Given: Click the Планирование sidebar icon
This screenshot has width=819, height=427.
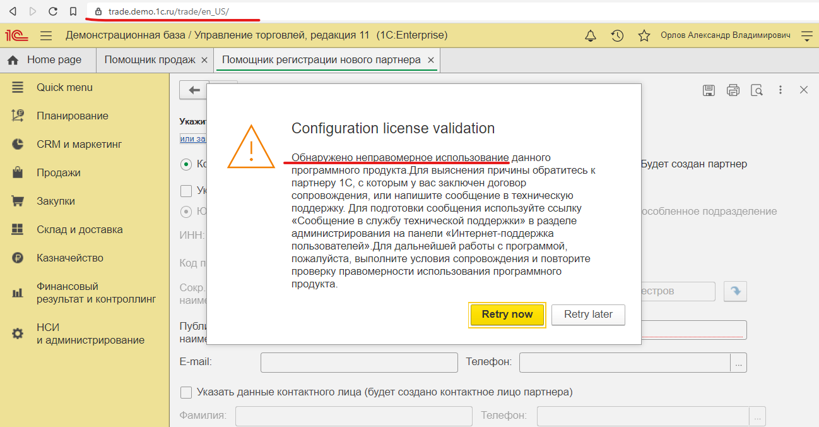Looking at the screenshot, I should pos(17,116).
